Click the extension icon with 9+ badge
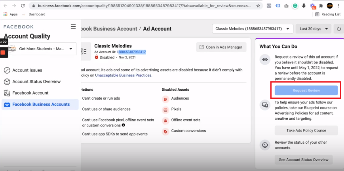Viewport: 344px width, 171px height. 313,6
